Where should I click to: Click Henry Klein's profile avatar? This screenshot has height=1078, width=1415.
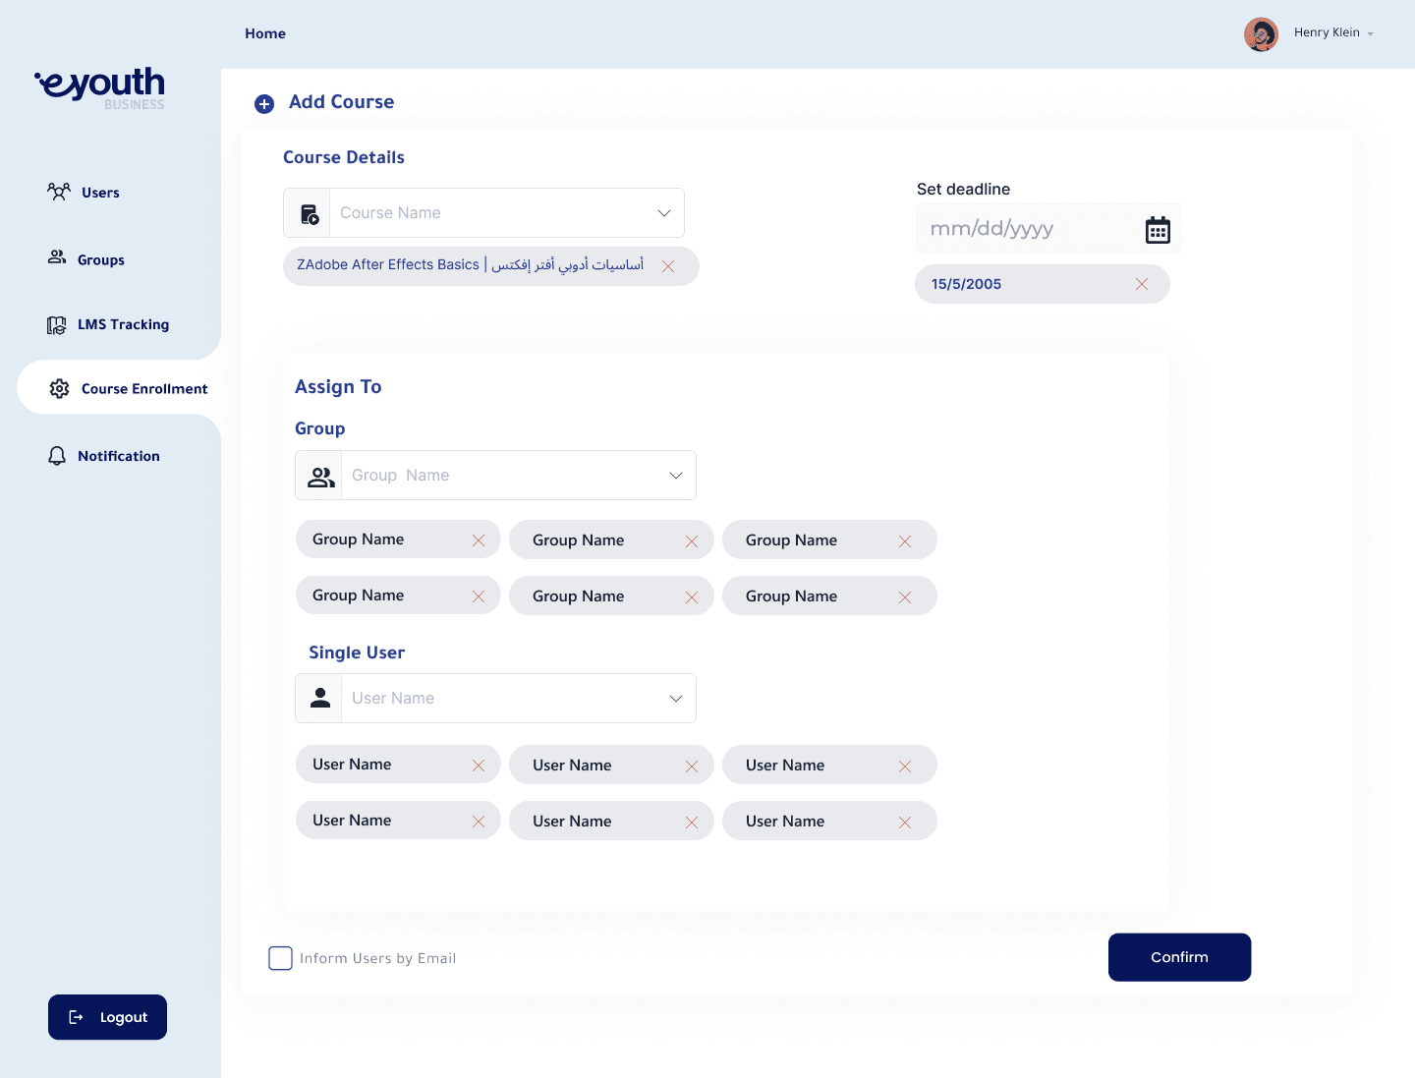tap(1261, 34)
